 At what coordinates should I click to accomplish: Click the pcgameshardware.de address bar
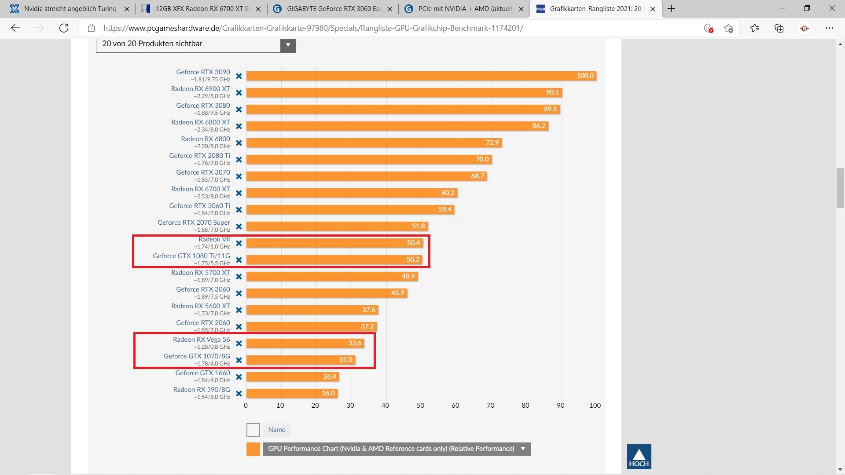coord(312,28)
